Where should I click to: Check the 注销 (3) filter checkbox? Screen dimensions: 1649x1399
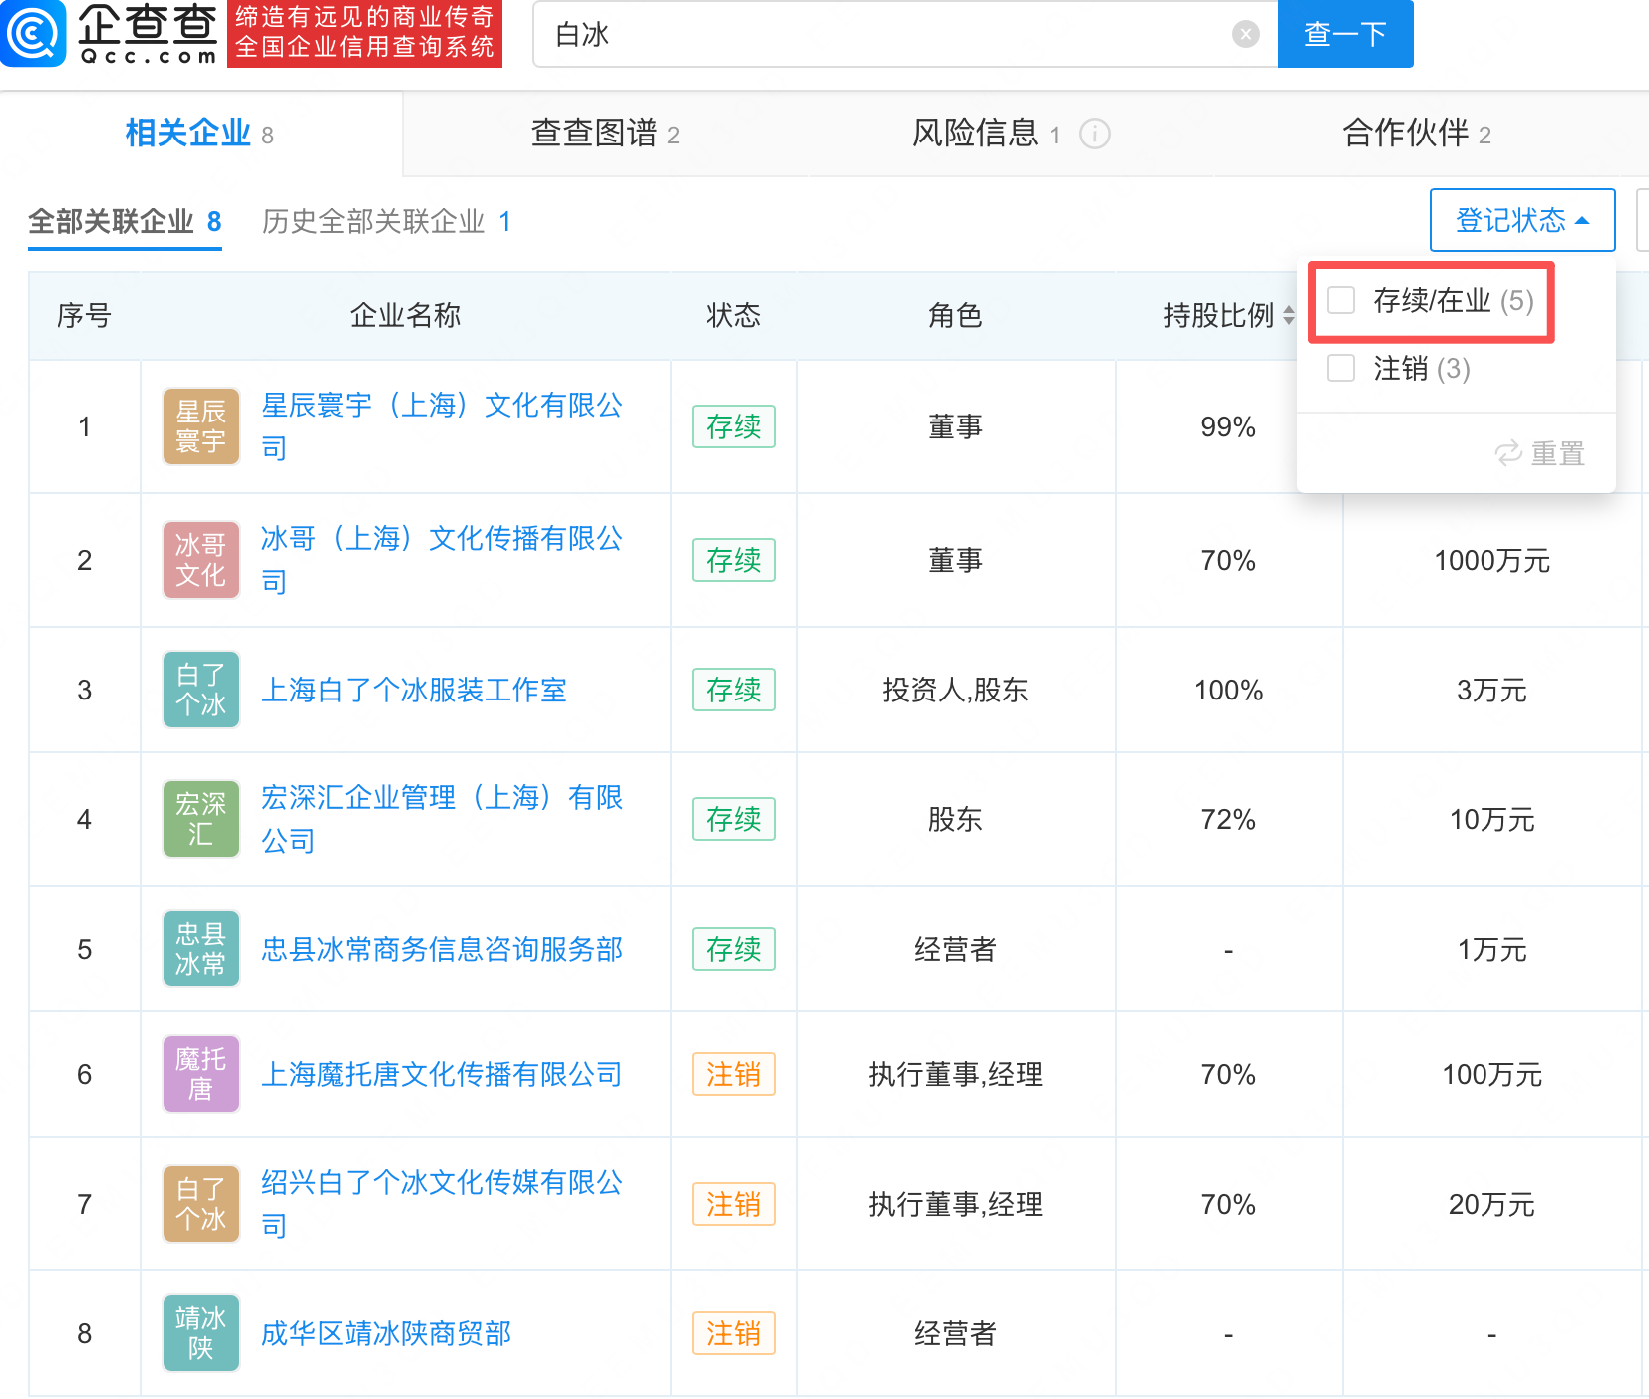click(x=1340, y=368)
